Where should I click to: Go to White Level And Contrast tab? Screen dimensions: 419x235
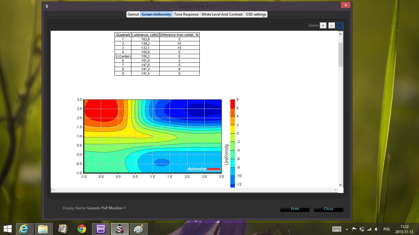click(222, 14)
